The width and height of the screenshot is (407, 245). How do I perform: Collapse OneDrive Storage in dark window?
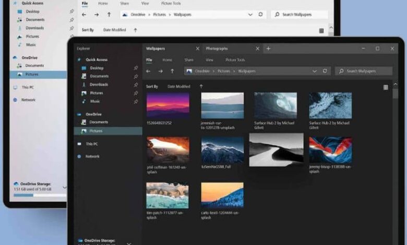[x=129, y=244]
